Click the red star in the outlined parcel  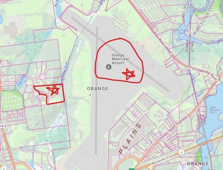(53, 89)
